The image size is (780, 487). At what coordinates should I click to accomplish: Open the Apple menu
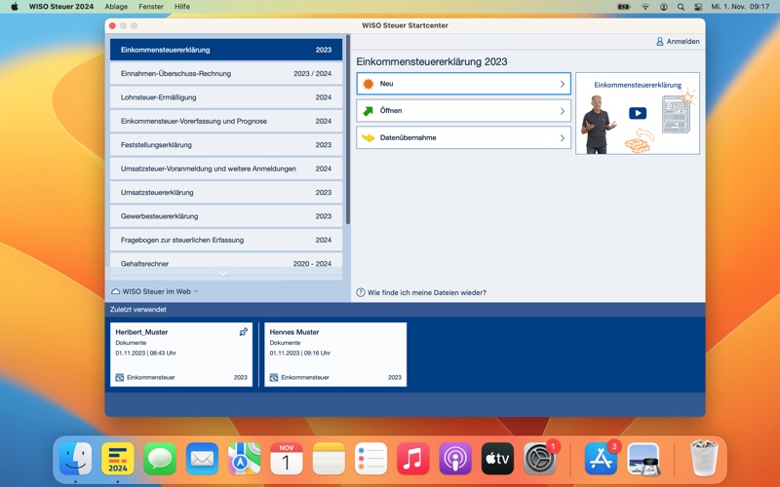[15, 7]
